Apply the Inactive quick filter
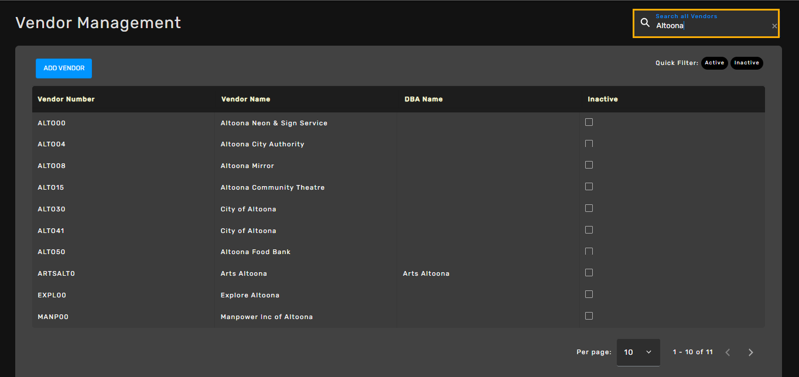Viewport: 799px width, 377px height. pos(746,63)
